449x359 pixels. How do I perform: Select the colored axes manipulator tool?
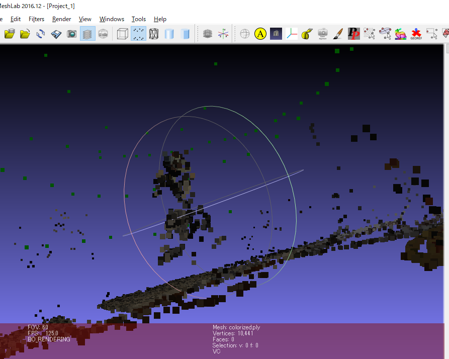point(292,34)
